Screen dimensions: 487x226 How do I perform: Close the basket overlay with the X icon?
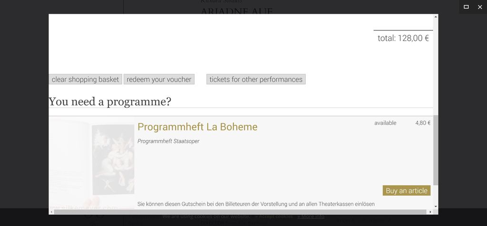pyautogui.click(x=480, y=7)
